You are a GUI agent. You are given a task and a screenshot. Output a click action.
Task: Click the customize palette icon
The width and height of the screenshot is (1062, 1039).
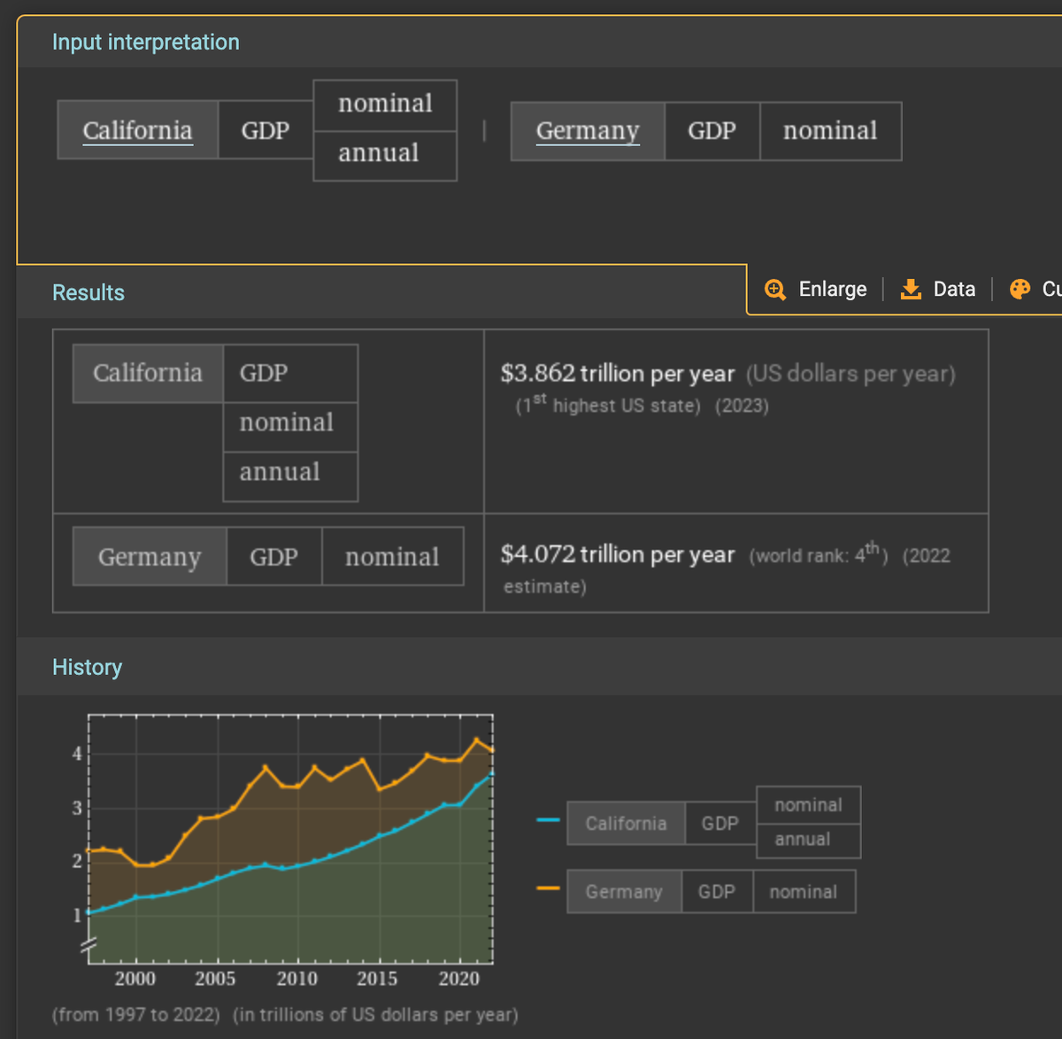(1020, 290)
